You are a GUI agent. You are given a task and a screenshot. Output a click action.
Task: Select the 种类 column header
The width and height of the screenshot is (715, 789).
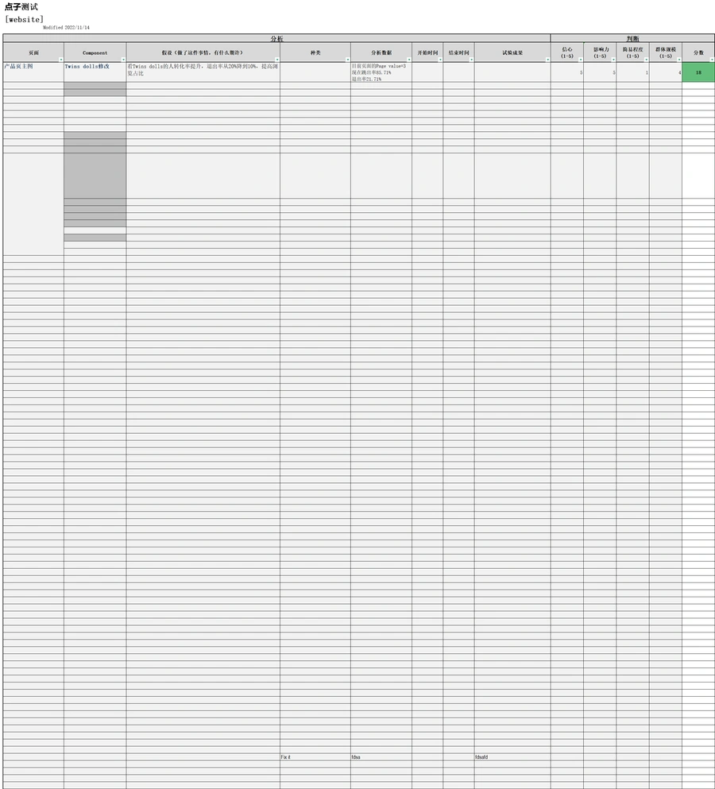point(315,52)
